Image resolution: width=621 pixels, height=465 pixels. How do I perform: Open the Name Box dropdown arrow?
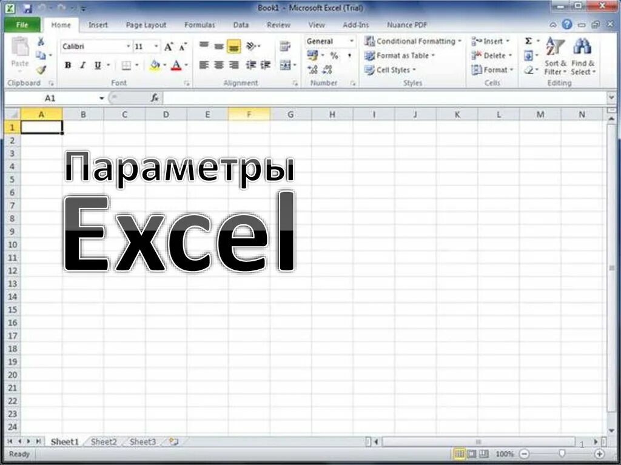coord(102,98)
